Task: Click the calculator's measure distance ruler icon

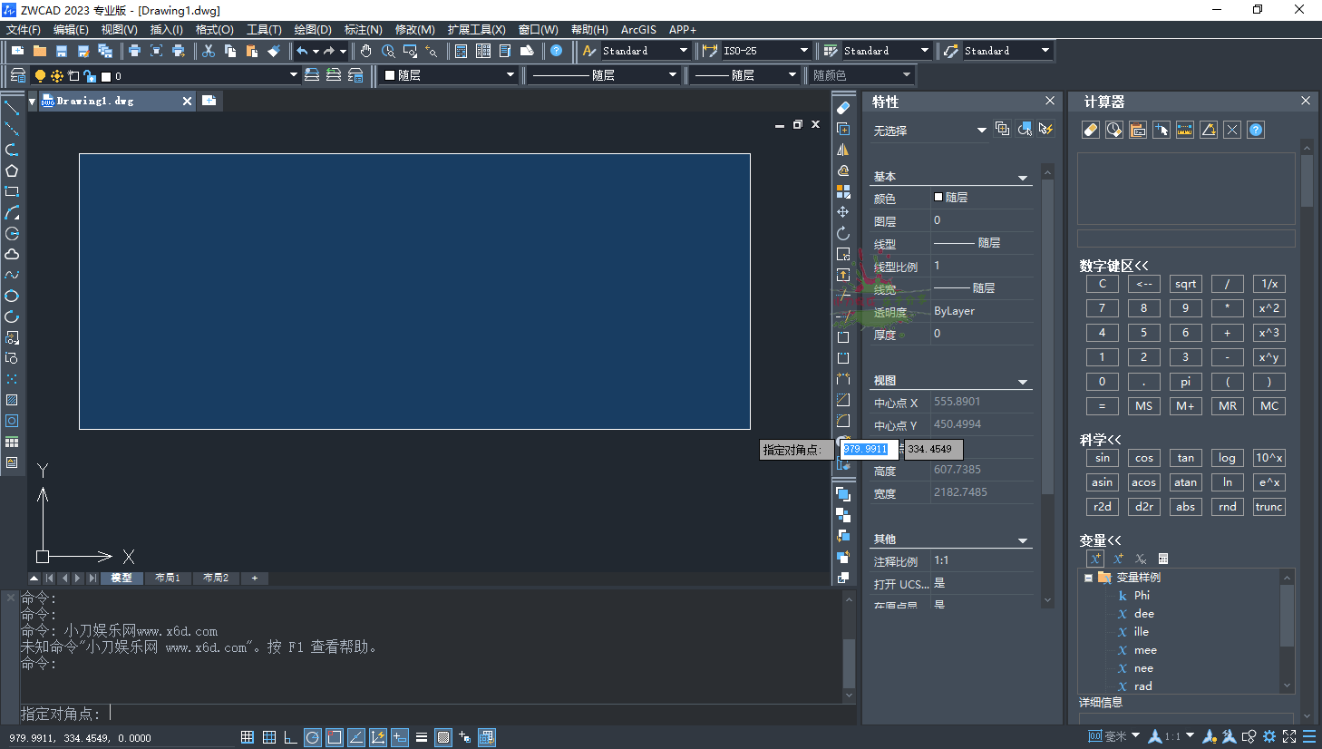Action: (1185, 130)
